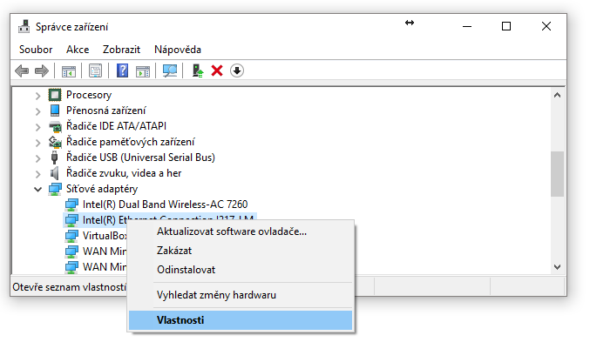Minimize the Správce zařízení window
The image size is (590, 342).
[467, 26]
